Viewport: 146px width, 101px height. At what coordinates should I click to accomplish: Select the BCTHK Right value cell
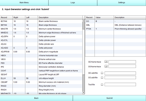click(19, 21)
